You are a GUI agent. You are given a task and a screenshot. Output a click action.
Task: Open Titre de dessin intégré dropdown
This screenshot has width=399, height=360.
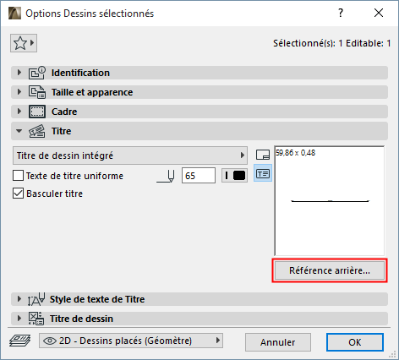click(130, 155)
